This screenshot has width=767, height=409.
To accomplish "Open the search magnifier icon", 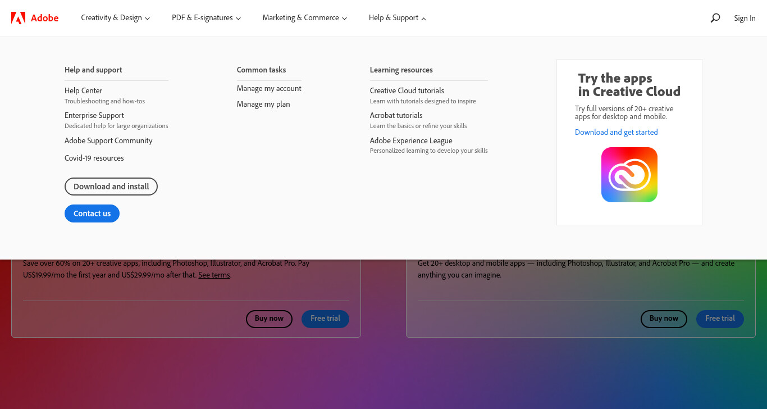I will point(715,18).
